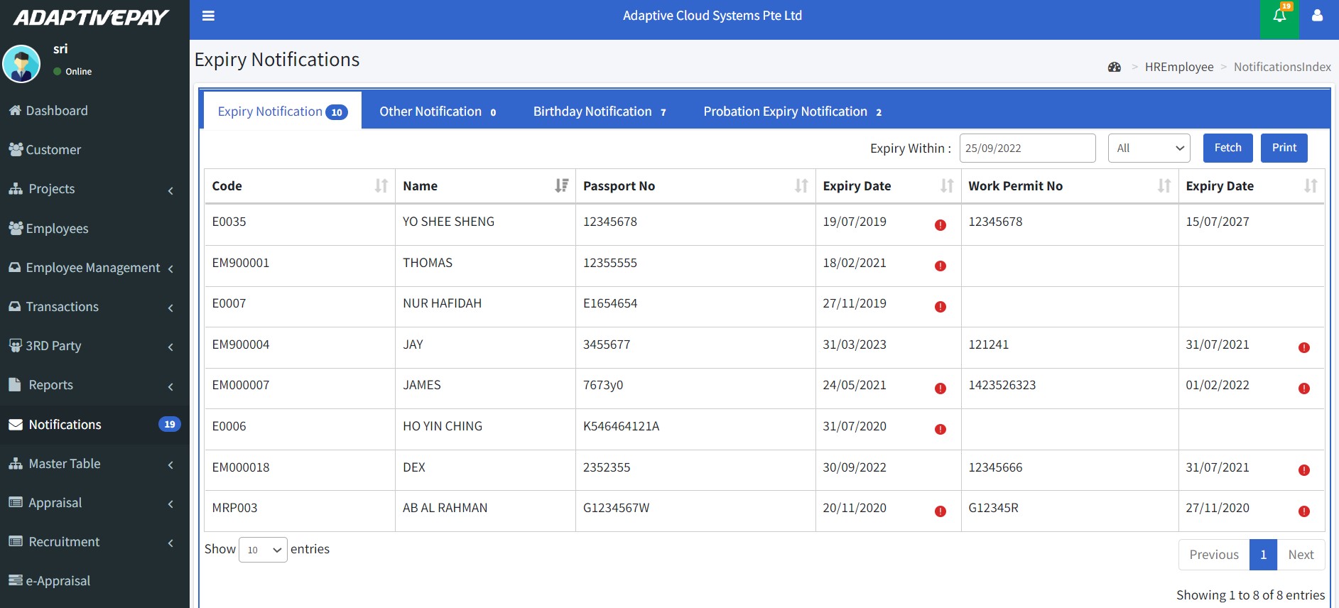Click the HREmployee breadcrumb link
The width and height of the screenshot is (1339, 608).
pos(1179,67)
